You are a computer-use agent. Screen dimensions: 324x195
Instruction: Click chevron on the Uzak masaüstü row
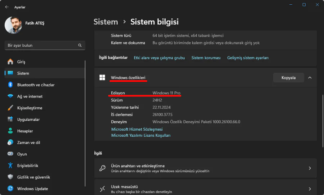[x=310, y=189]
